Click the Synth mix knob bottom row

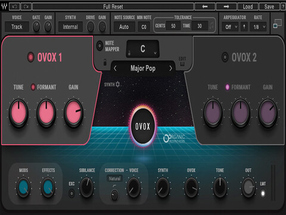click(163, 187)
